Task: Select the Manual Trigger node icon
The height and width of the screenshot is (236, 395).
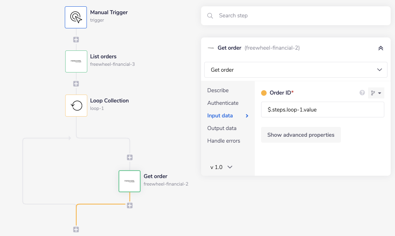Action: point(76,17)
